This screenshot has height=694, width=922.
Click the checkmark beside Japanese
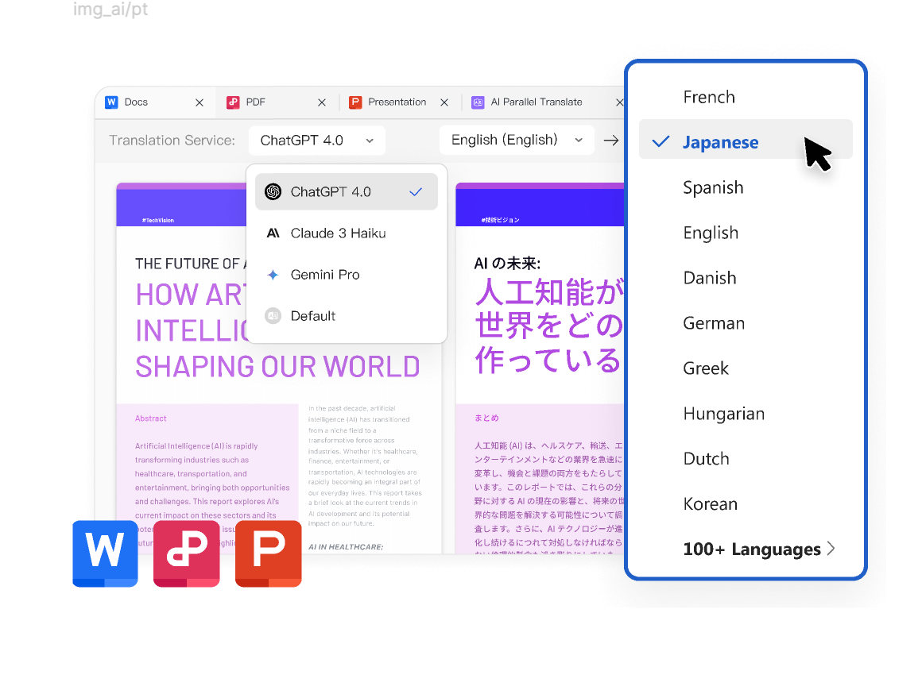click(661, 141)
